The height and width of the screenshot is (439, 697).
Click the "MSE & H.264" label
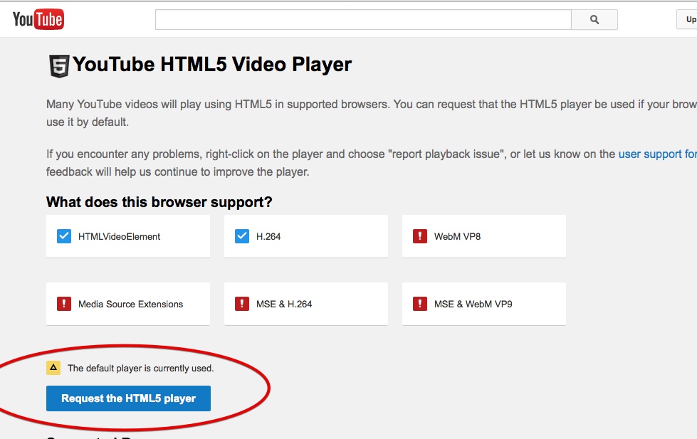284,304
